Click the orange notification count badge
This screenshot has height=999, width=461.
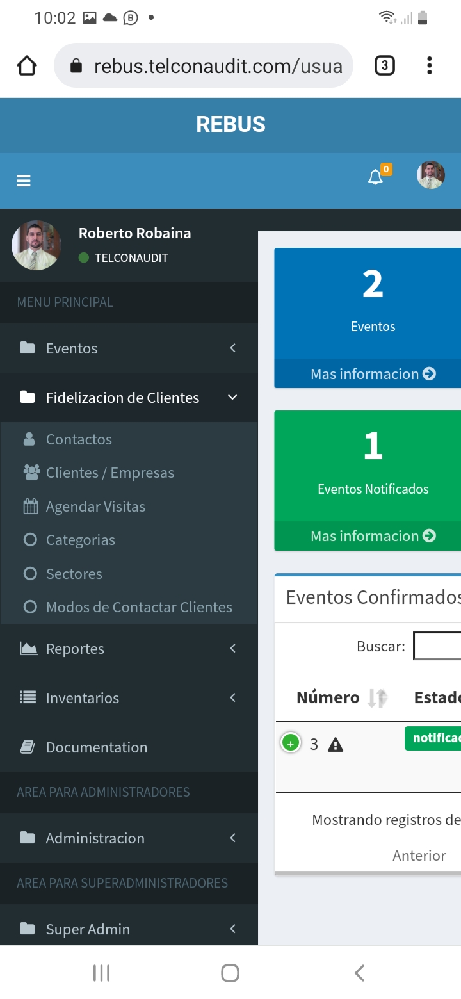[x=386, y=170]
